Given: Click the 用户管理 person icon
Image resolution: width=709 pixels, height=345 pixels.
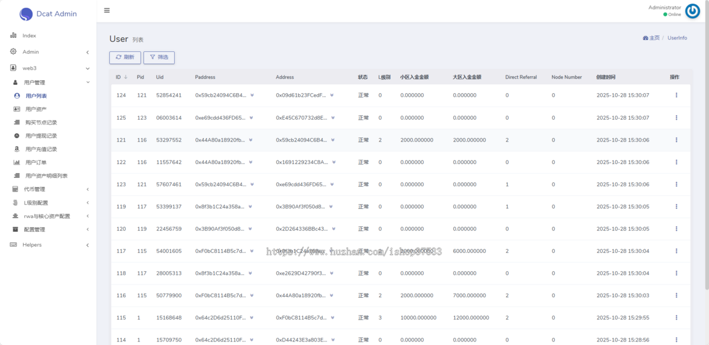Looking at the screenshot, I should (16, 83).
